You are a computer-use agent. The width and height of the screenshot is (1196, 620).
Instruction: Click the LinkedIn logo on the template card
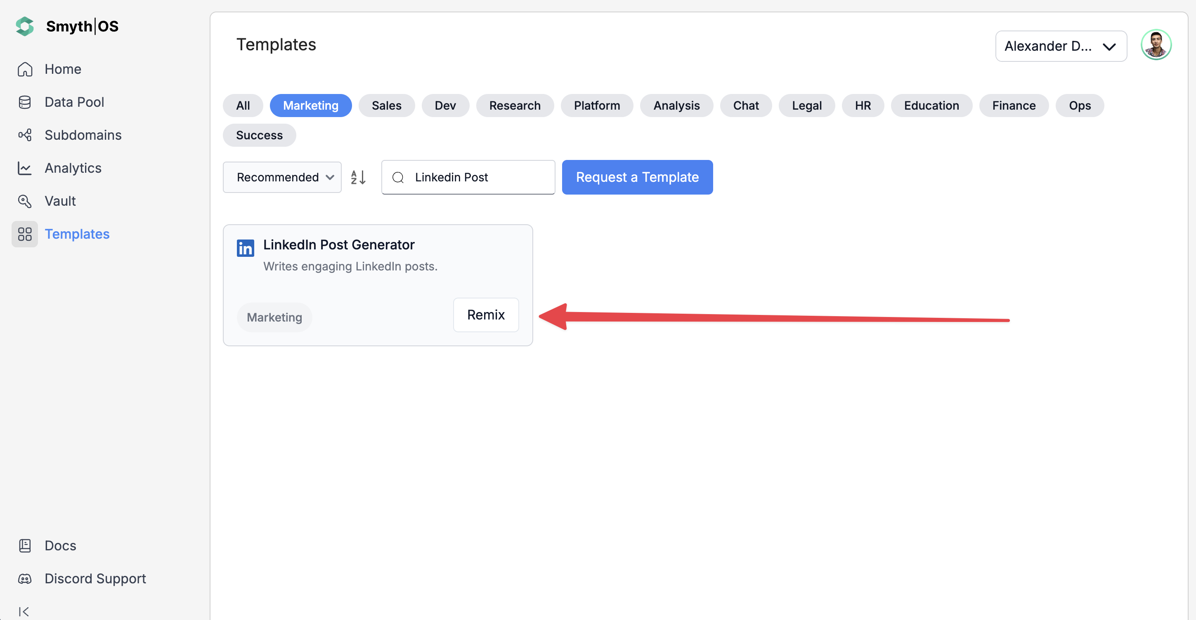click(245, 248)
